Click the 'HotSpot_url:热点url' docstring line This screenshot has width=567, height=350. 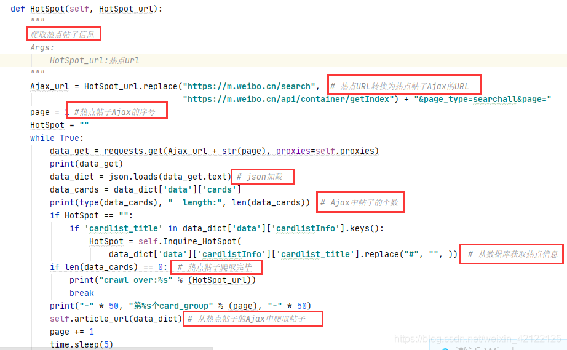94,61
